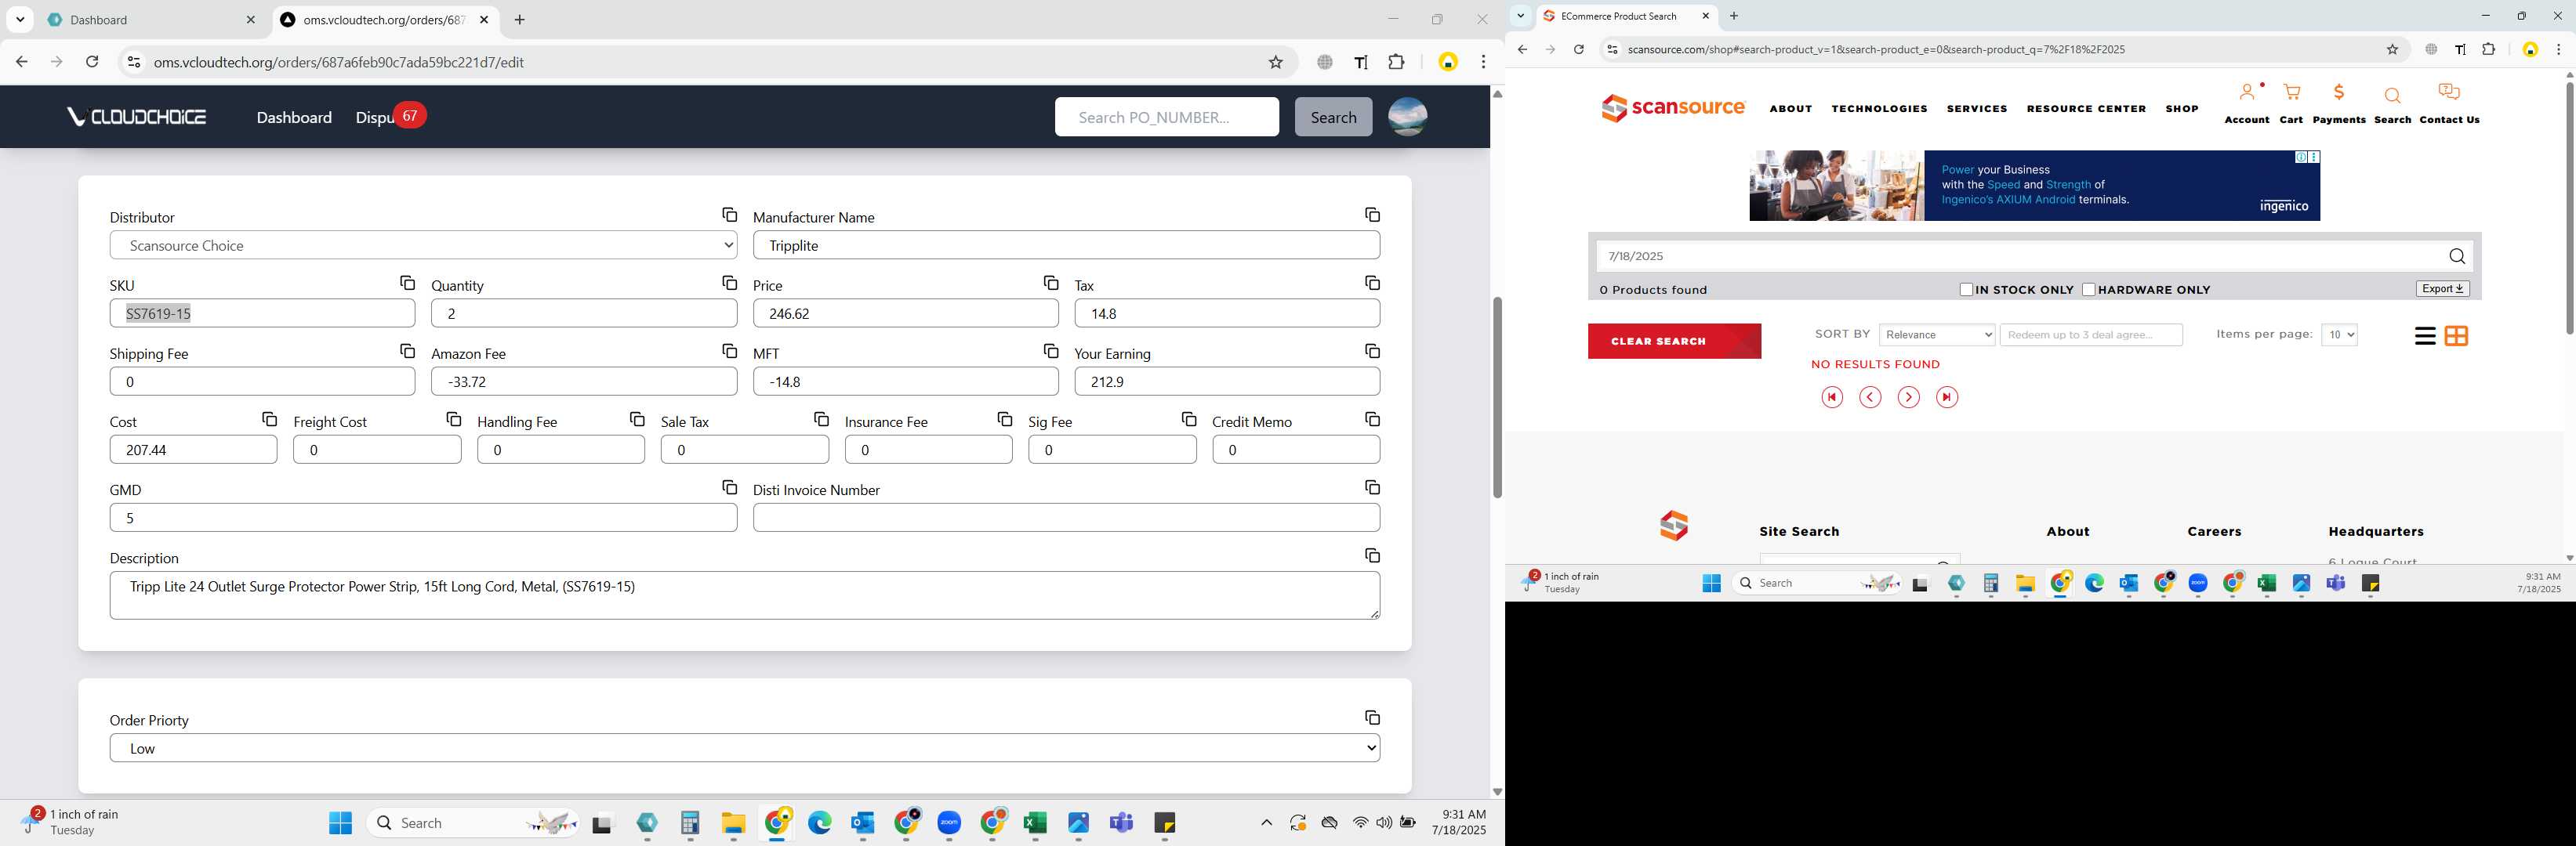
Task: Click the SKU input field
Action: point(262,313)
